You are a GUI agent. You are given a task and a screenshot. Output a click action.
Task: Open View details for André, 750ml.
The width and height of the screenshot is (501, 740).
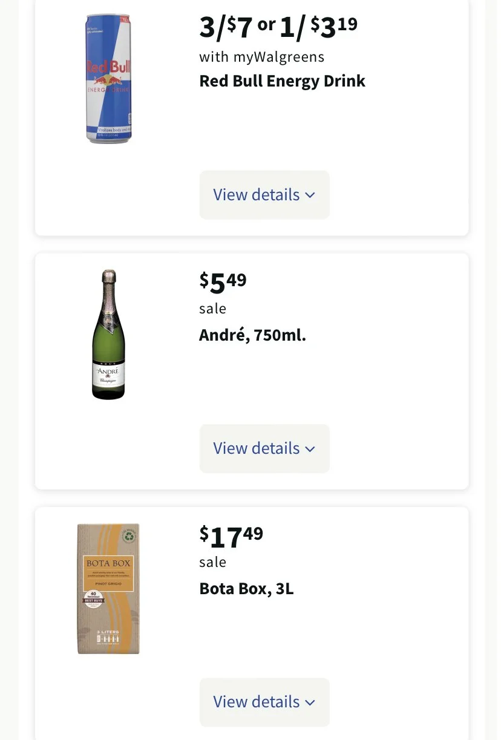264,448
